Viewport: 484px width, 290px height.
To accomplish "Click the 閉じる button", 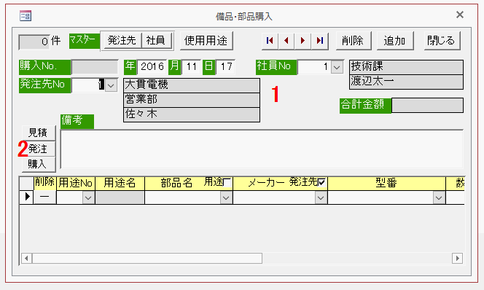I will (442, 41).
